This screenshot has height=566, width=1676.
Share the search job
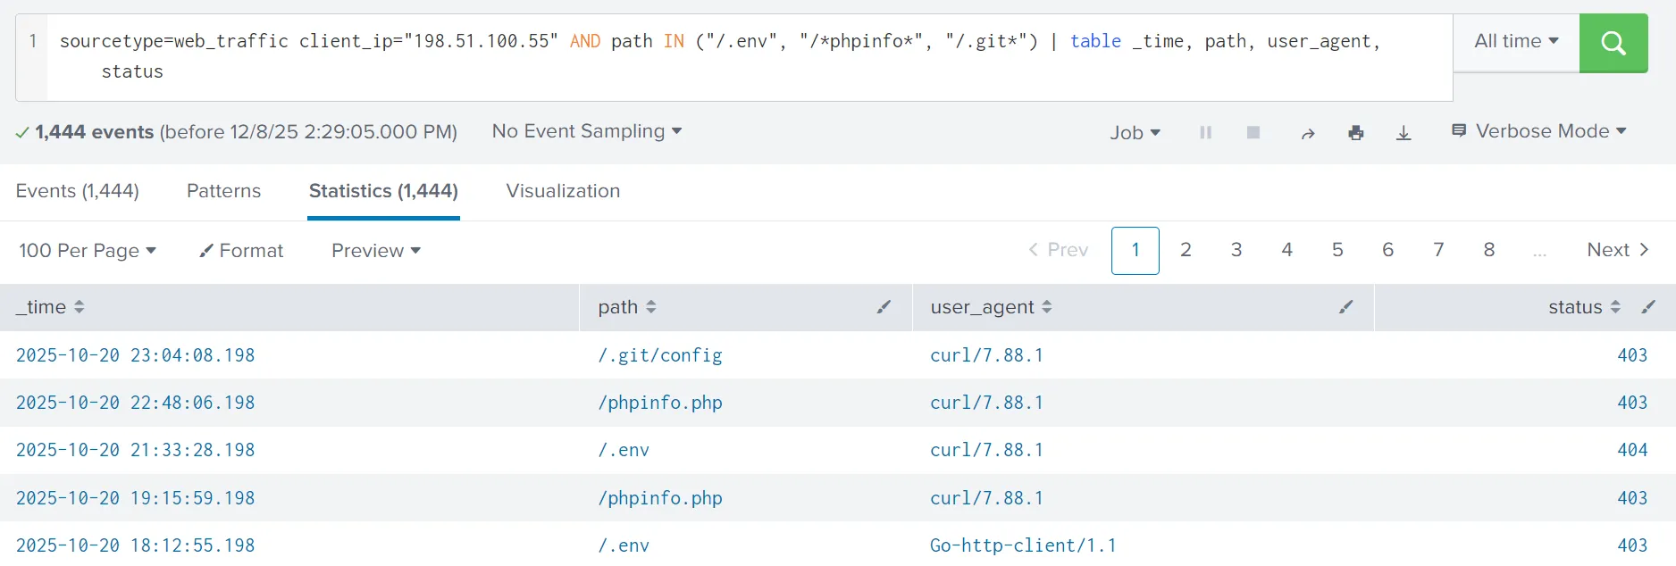(1308, 133)
